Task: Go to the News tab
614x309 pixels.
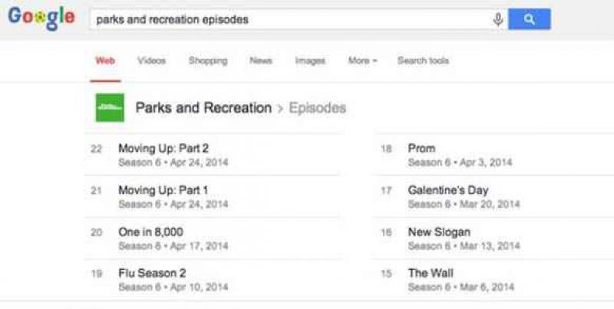Action: (260, 61)
